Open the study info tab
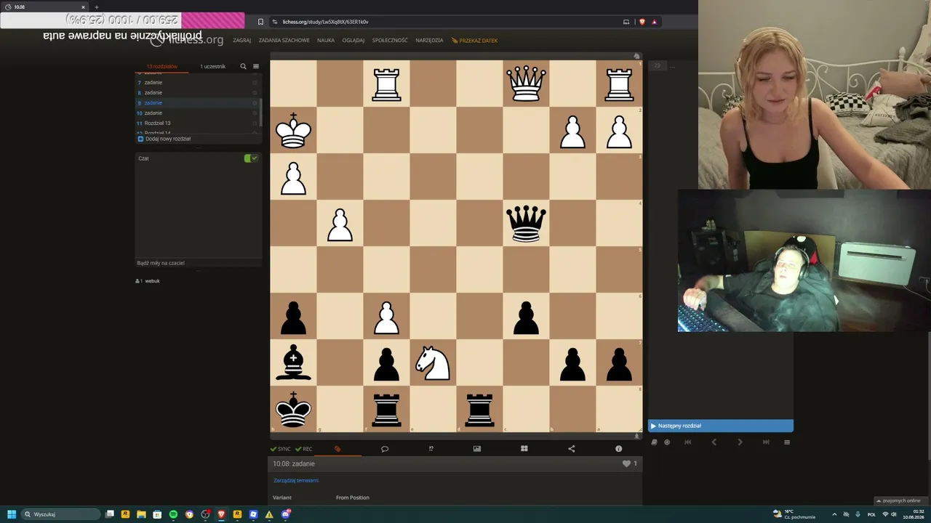This screenshot has height=523, width=931. pyautogui.click(x=619, y=449)
